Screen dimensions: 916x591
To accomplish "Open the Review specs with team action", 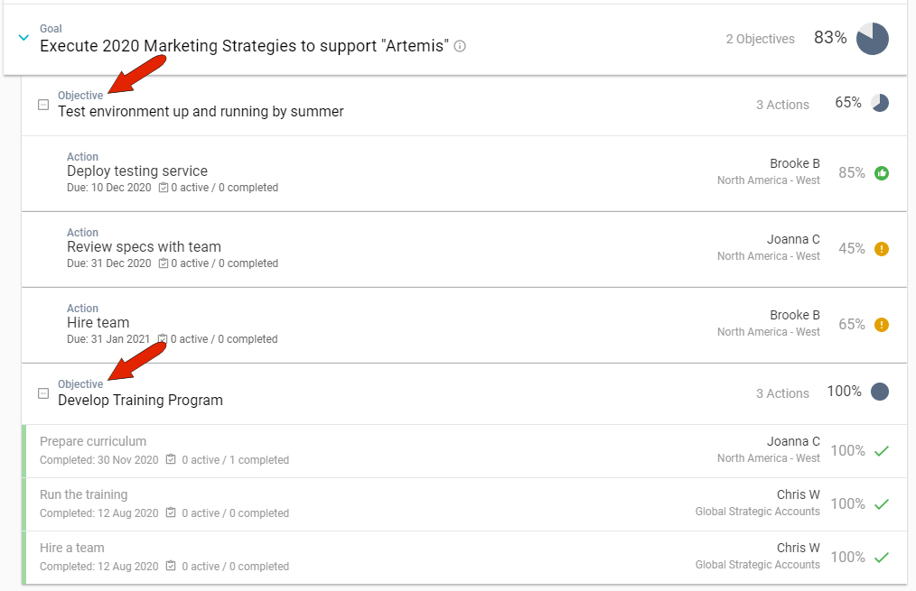I will 144,247.
